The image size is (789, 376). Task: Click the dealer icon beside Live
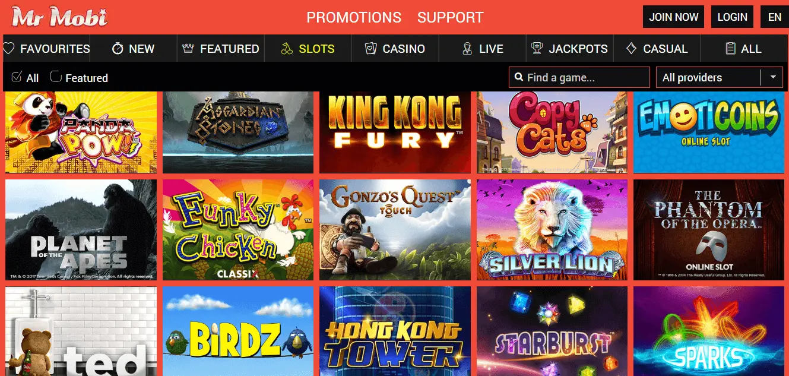pyautogui.click(x=467, y=49)
